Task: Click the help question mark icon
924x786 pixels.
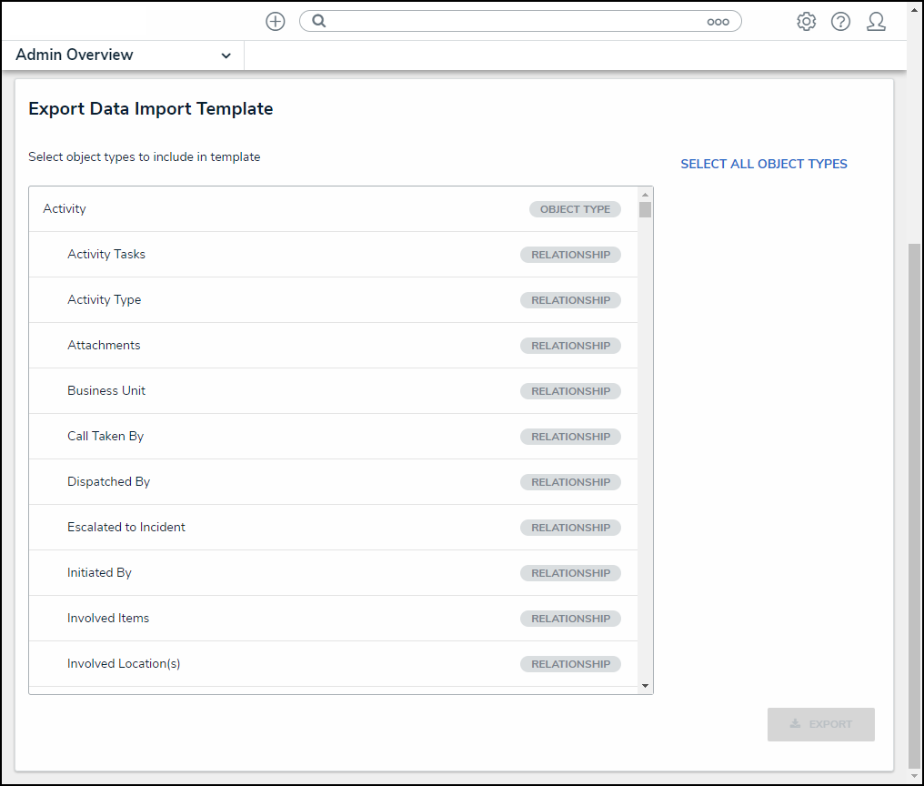Action: tap(840, 21)
